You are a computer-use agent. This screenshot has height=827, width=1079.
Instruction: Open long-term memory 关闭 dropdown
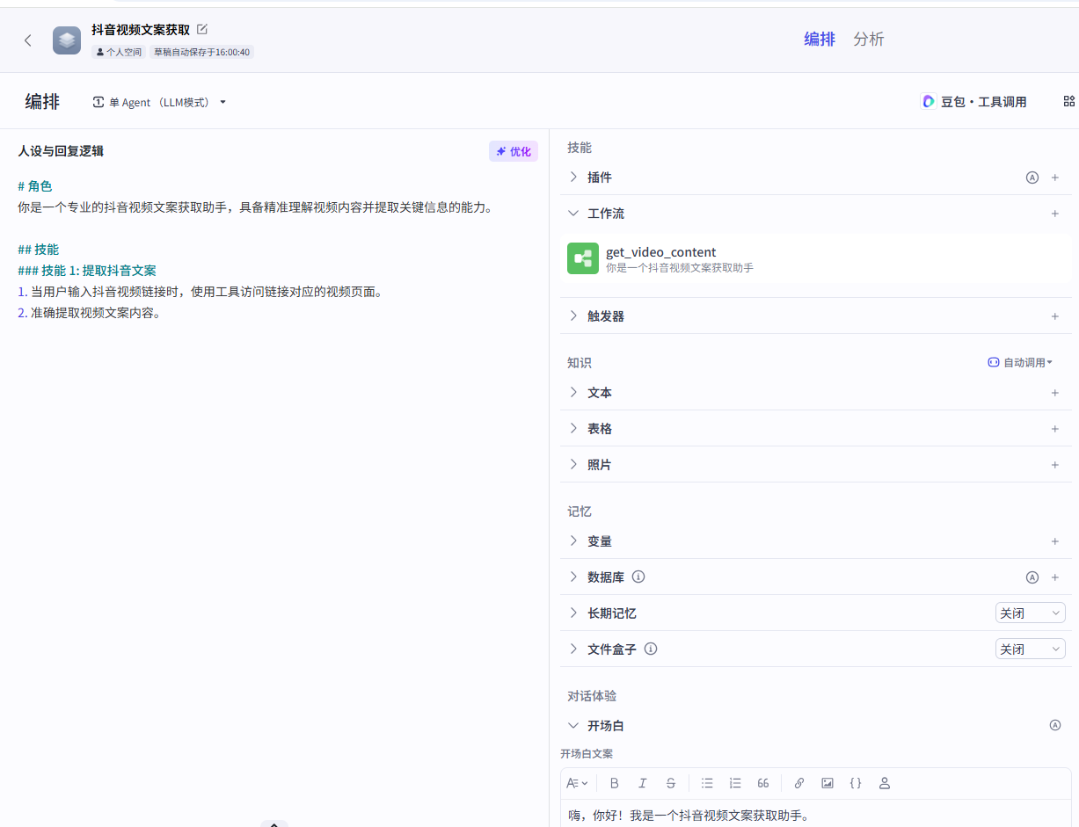tap(1030, 613)
